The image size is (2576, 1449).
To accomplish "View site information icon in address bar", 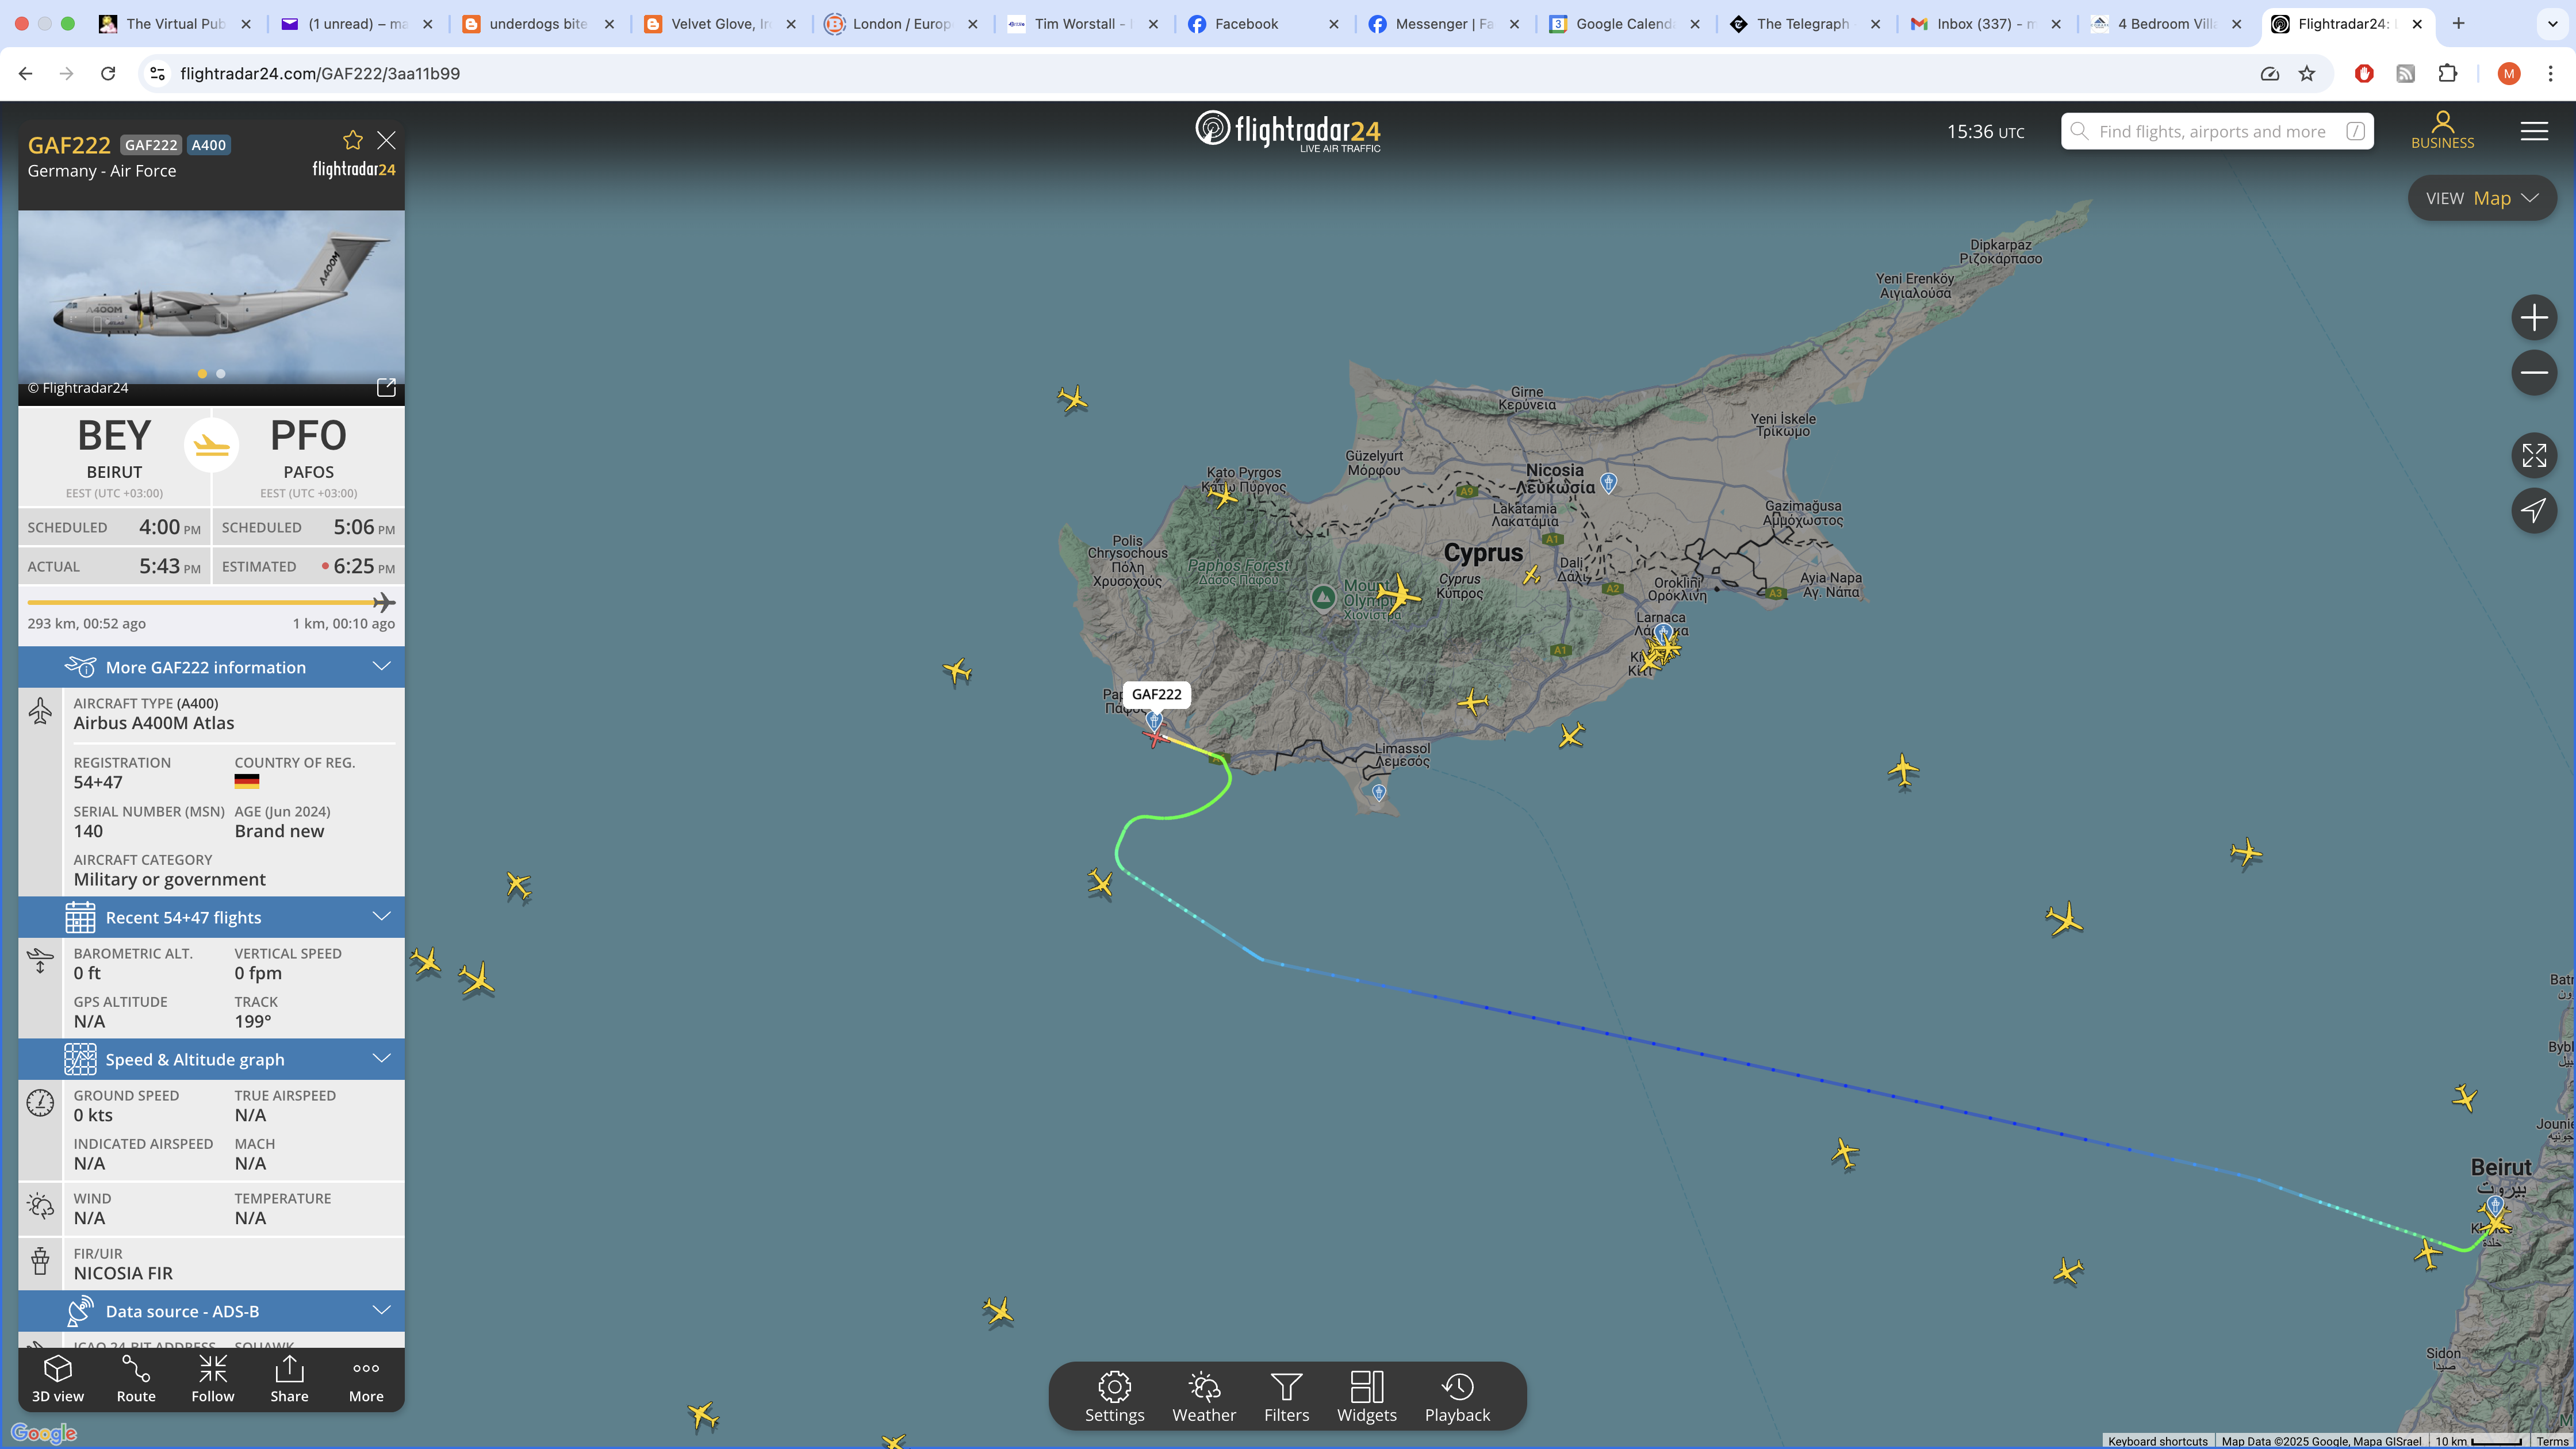I will tap(157, 73).
